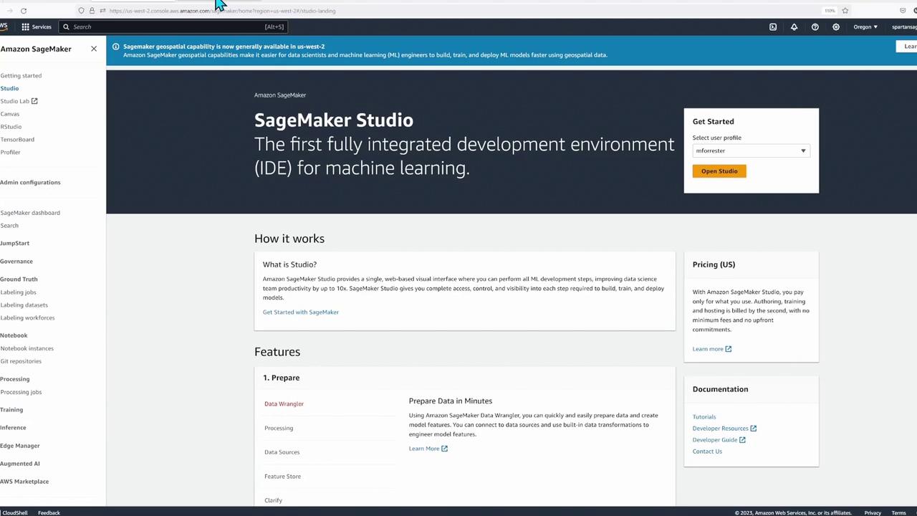Open AWS console settings gear
Image resolution: width=917 pixels, height=516 pixels.
[x=835, y=27]
